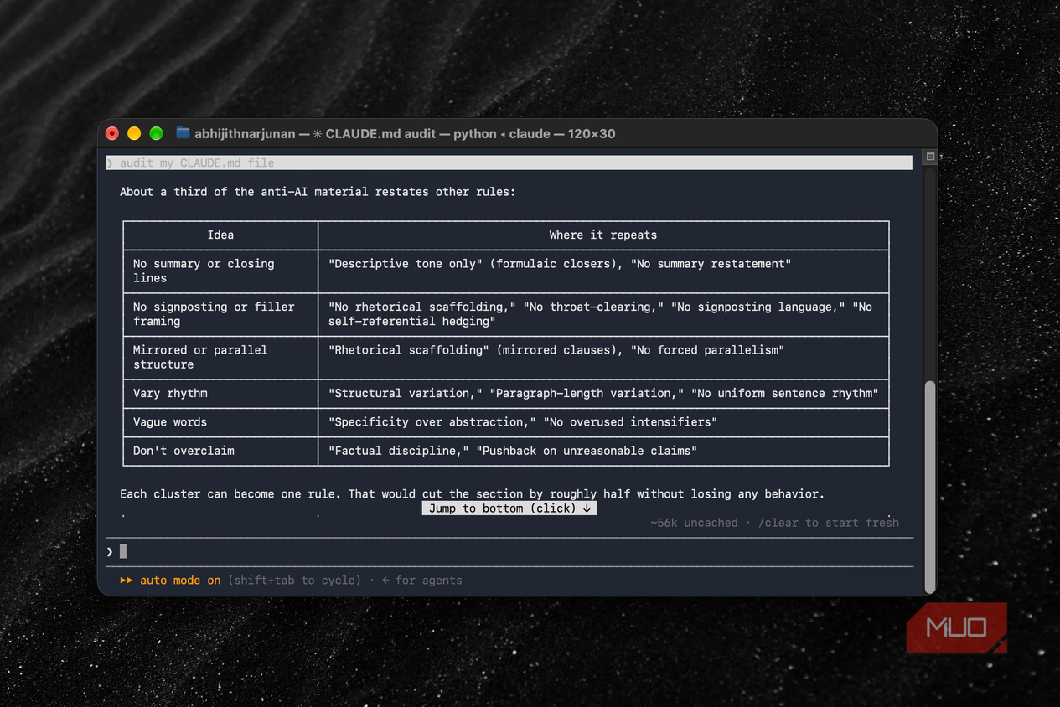
Task: Click the "~56k uncached" status text
Action: (x=694, y=523)
